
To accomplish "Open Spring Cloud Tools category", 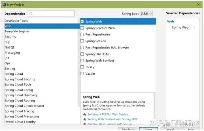I will click(41, 85).
